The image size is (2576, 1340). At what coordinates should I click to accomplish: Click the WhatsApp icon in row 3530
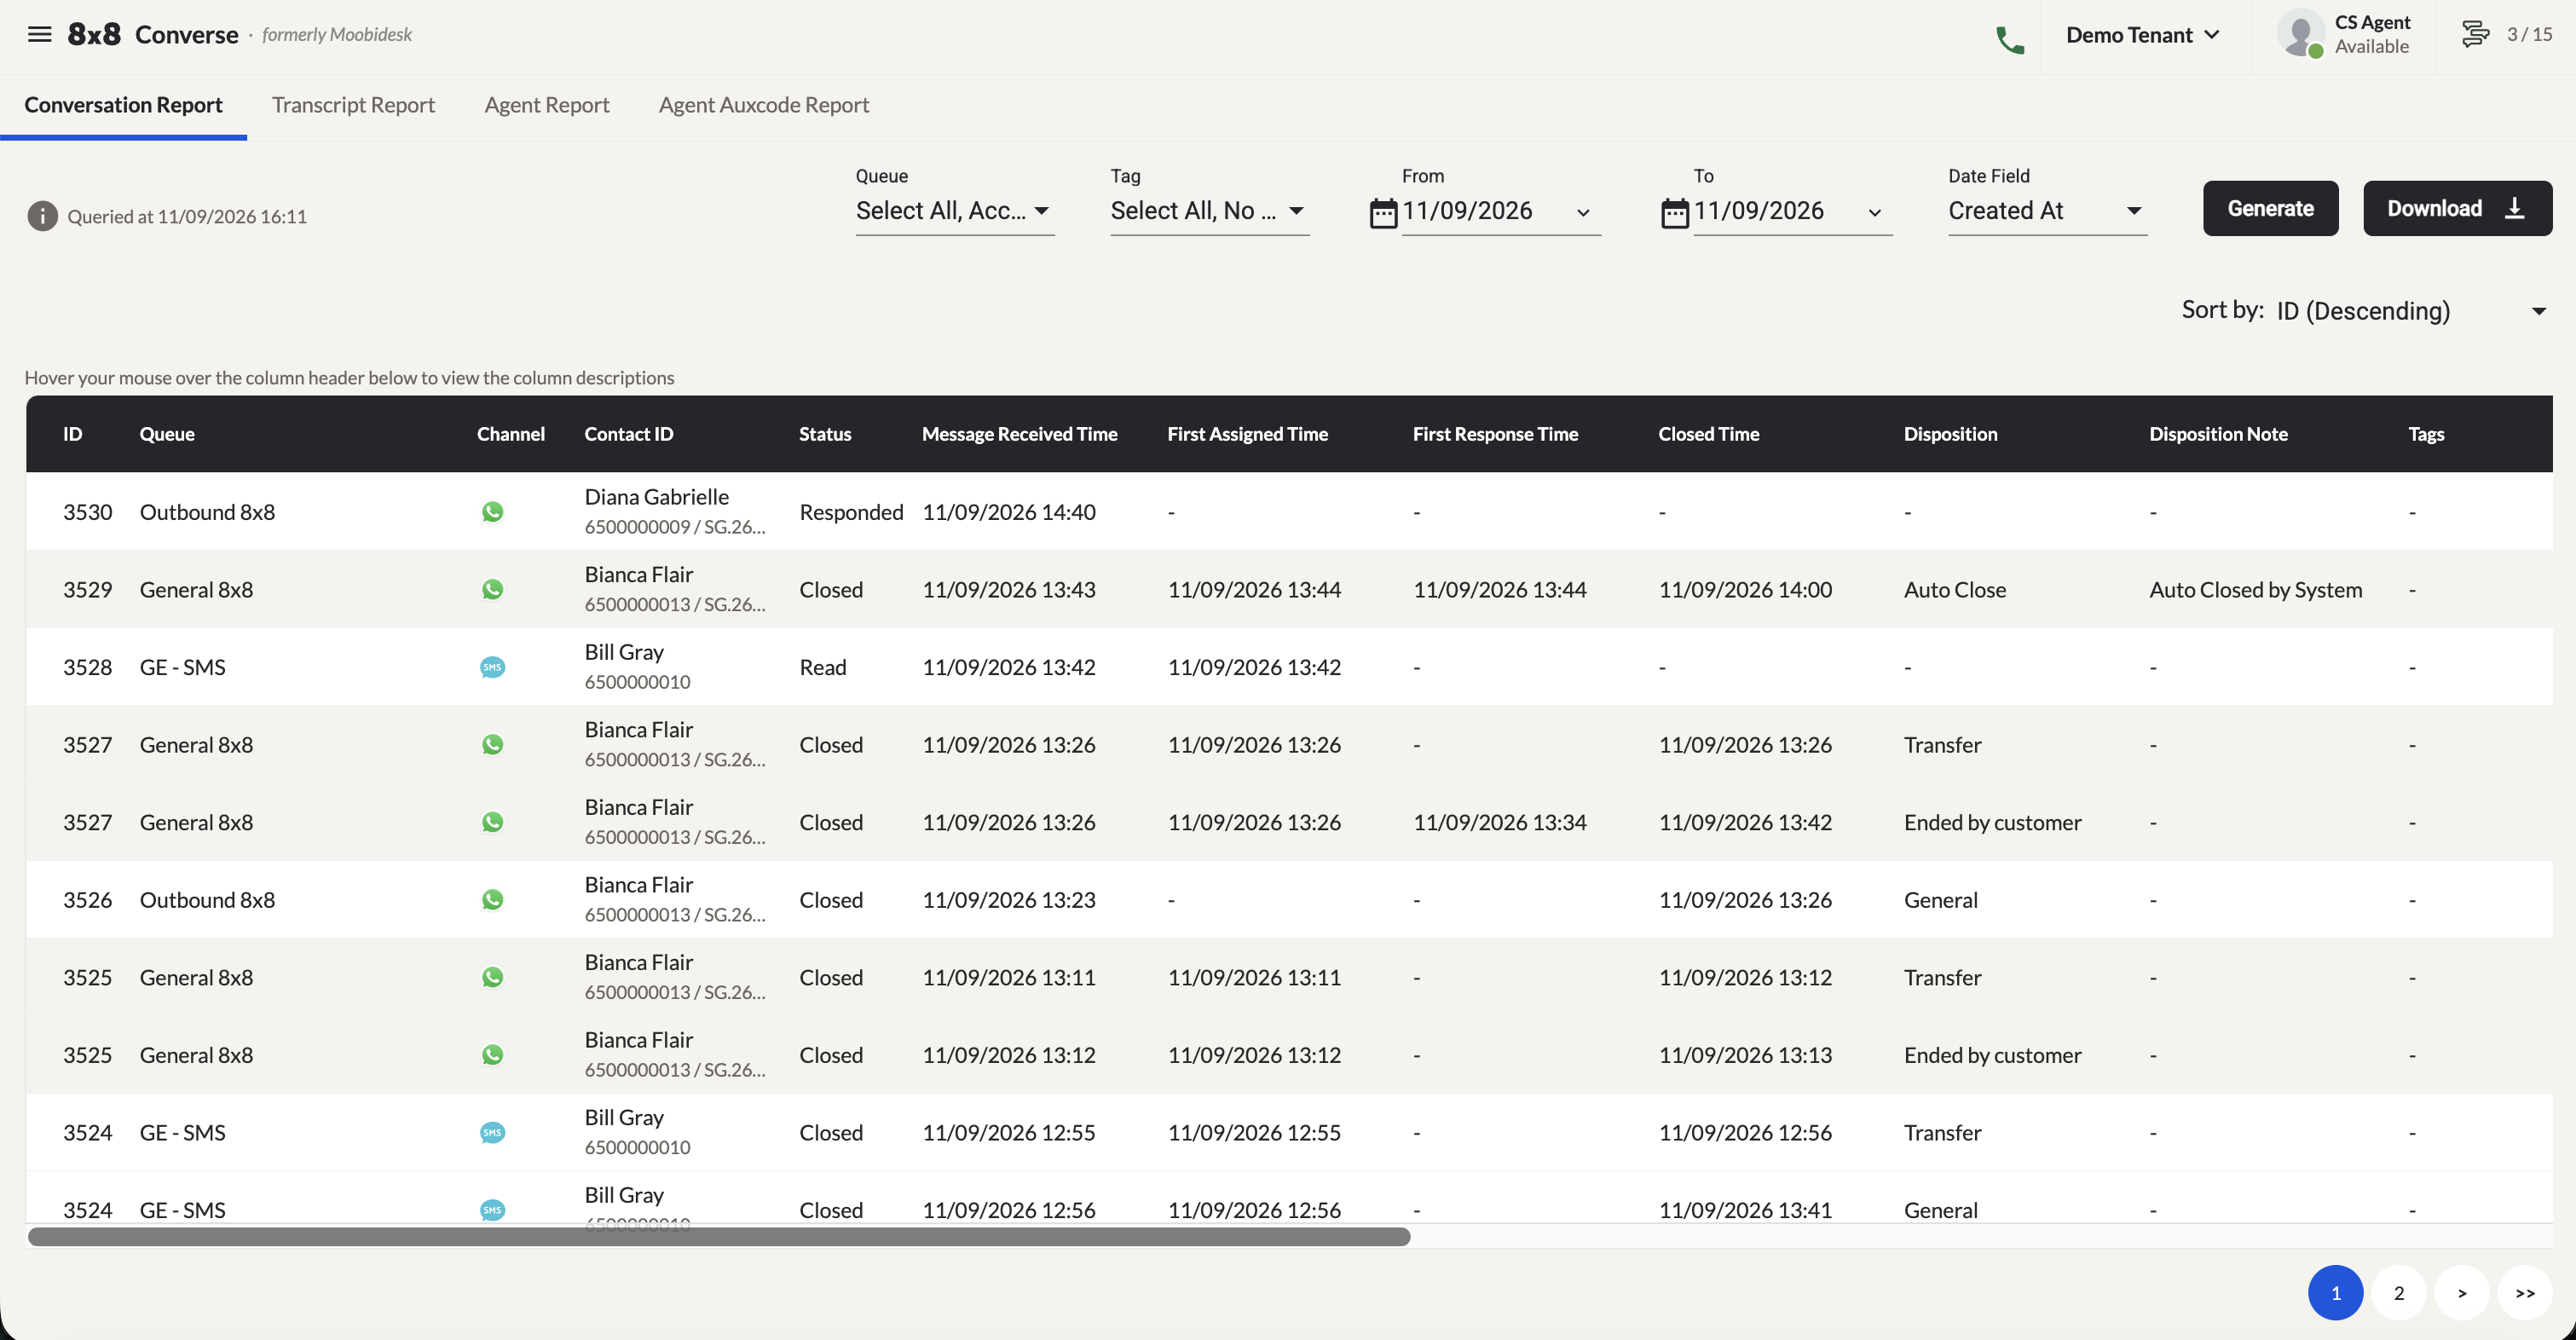coord(492,512)
